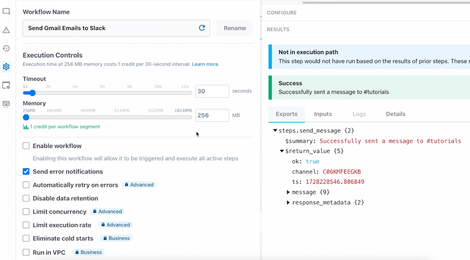Click the Execution Controls heading
This screenshot has height=260, width=470.
pyautogui.click(x=53, y=55)
